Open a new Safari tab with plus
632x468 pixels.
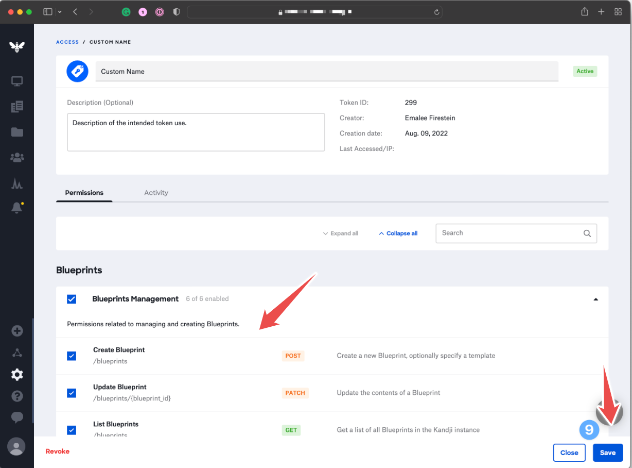[601, 12]
